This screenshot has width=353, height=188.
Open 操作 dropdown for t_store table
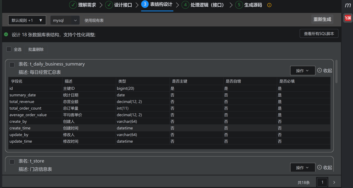pyautogui.click(x=303, y=167)
